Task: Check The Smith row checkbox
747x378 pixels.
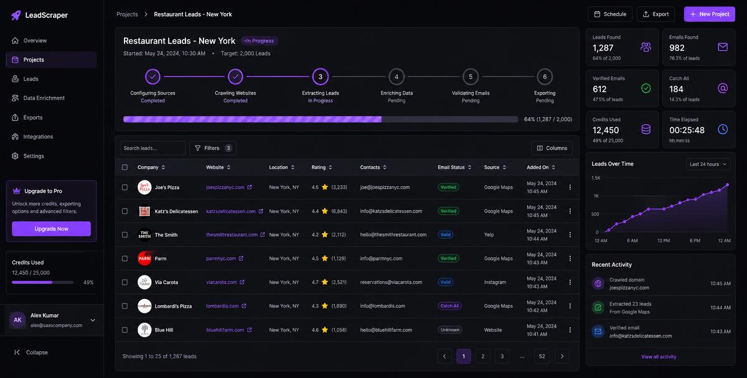Action: point(125,235)
